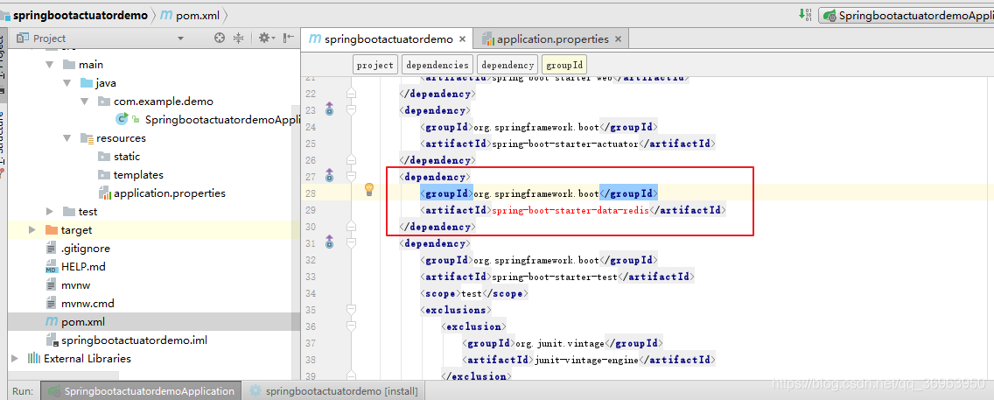Select the templates folder

click(138, 175)
